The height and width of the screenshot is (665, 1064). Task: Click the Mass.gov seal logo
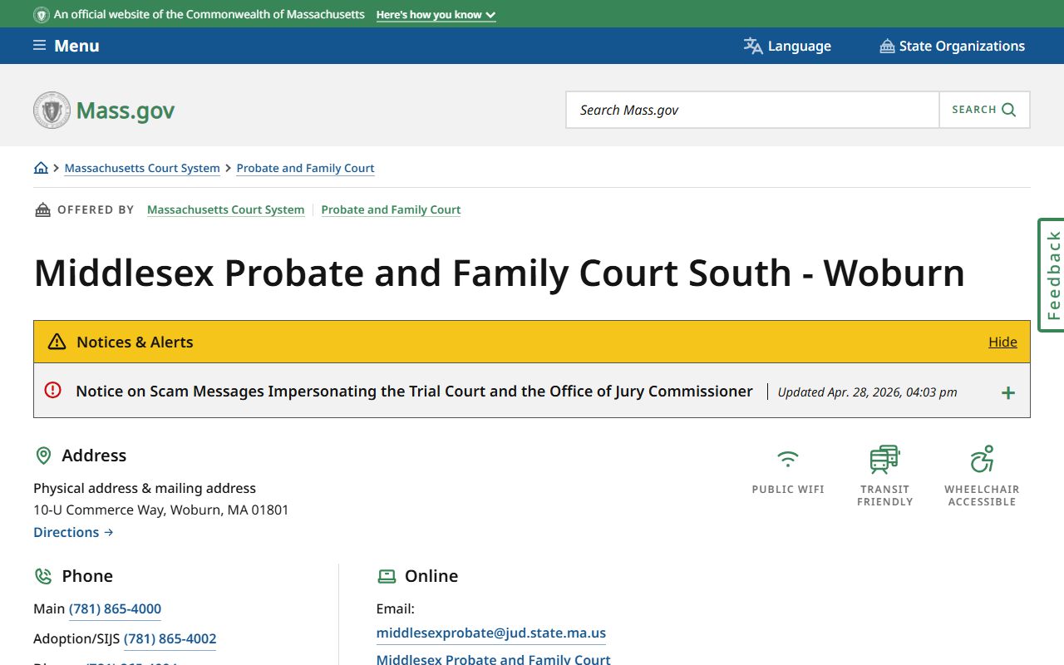pyautogui.click(x=52, y=110)
